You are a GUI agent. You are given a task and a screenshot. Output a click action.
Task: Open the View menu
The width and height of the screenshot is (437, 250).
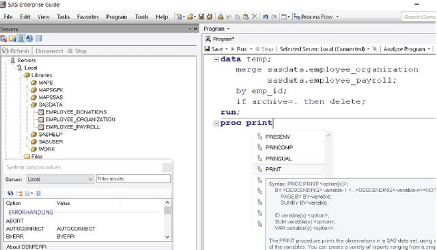tap(44, 17)
